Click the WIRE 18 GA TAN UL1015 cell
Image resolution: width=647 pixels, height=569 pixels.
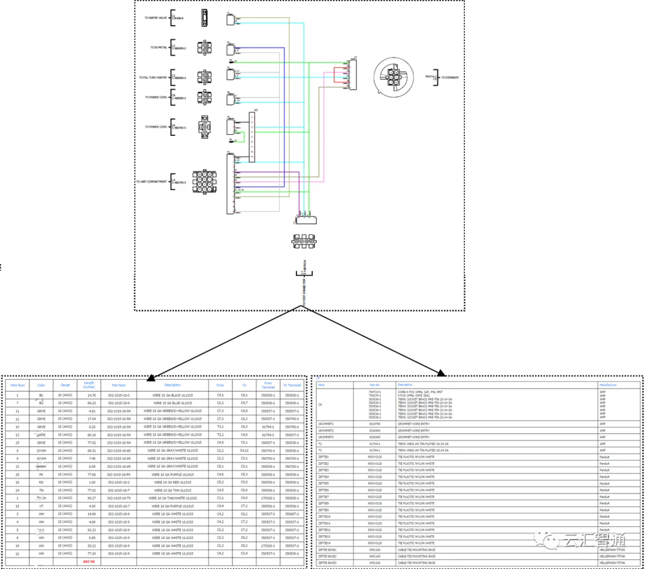pyautogui.click(x=173, y=490)
